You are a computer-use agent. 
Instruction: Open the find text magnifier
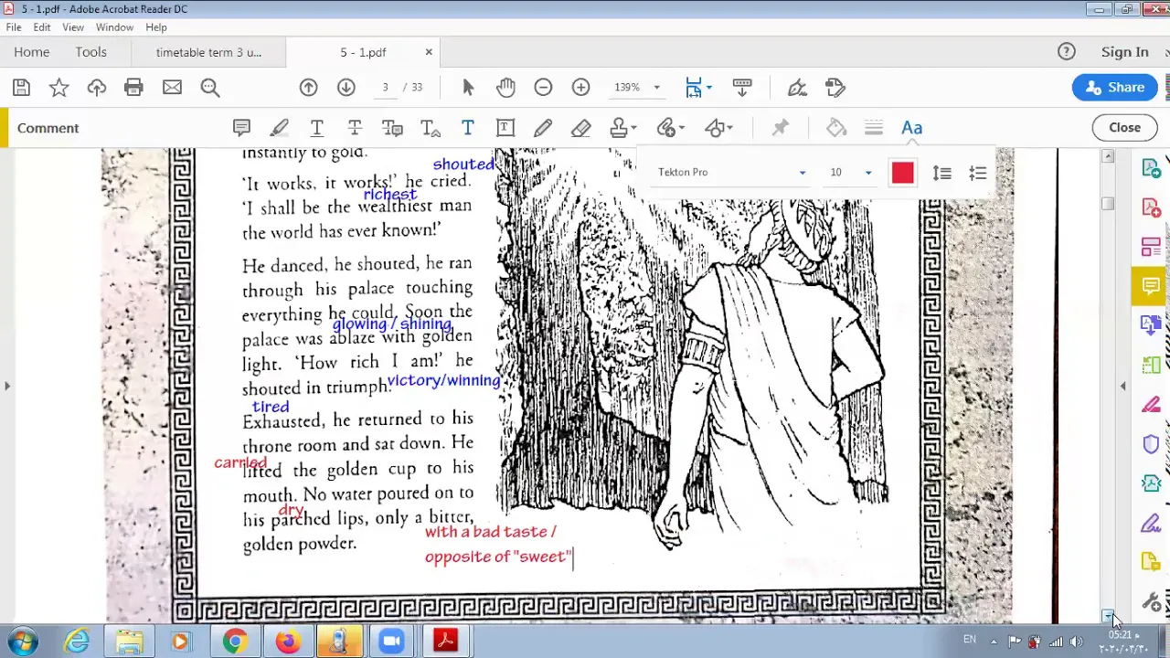click(210, 88)
